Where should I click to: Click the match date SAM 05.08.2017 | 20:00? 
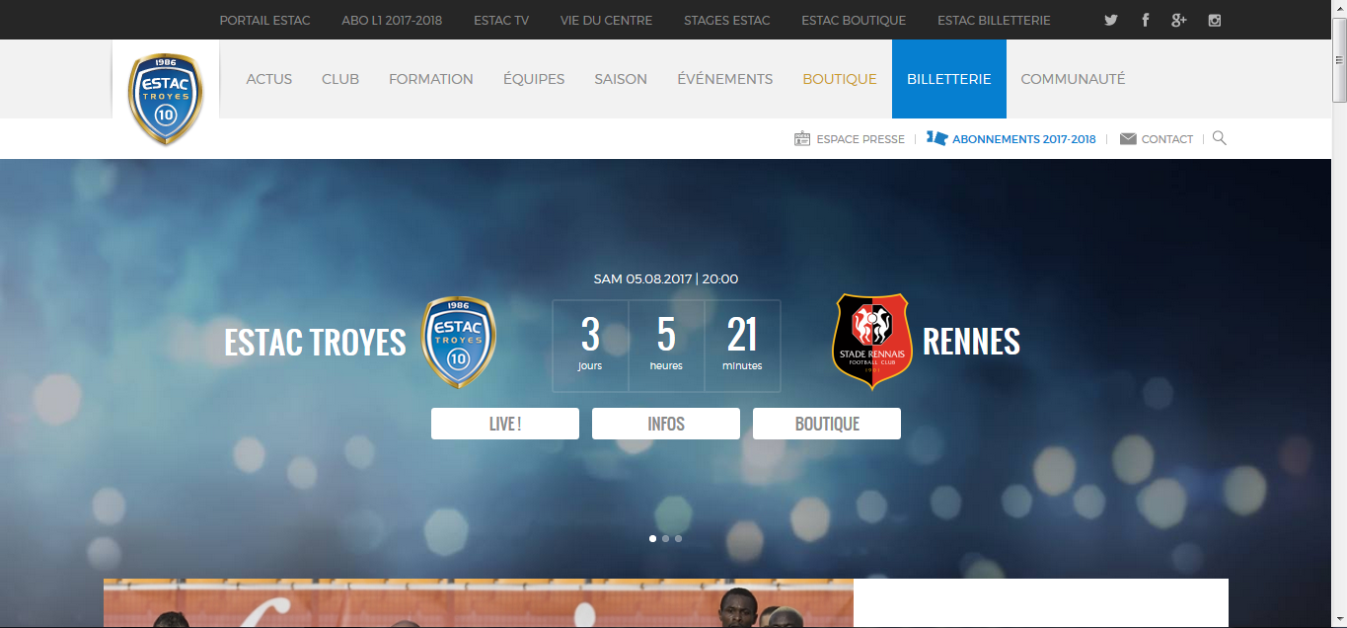666,279
